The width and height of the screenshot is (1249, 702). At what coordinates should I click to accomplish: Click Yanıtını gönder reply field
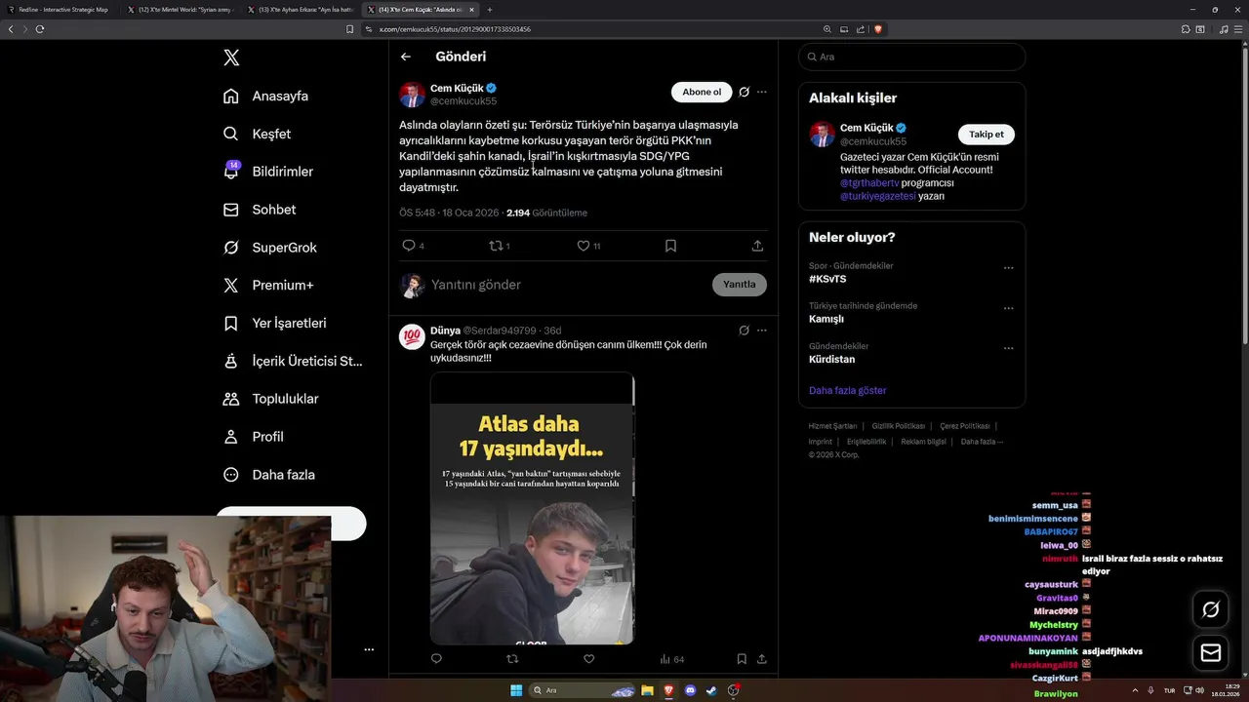[x=566, y=285]
